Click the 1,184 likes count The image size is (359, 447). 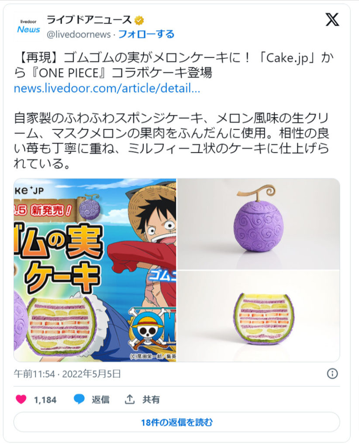tap(45, 400)
